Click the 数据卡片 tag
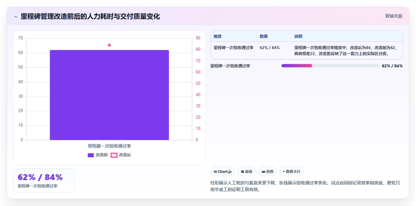Image resolution: width=416 pixels, height=206 pixels. pyautogui.click(x=292, y=172)
